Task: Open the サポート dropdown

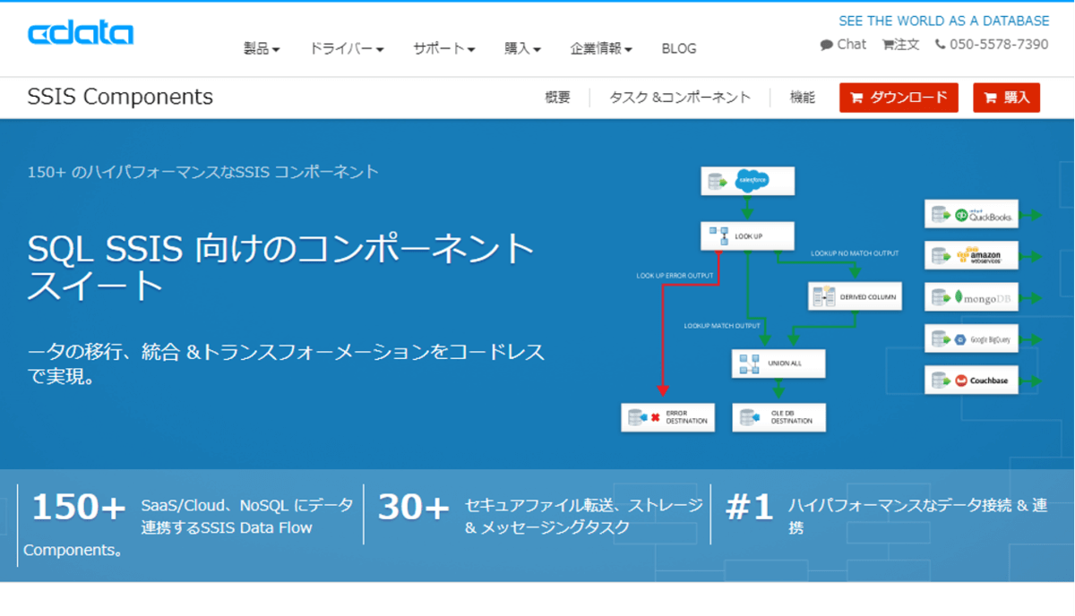Action: click(x=444, y=48)
